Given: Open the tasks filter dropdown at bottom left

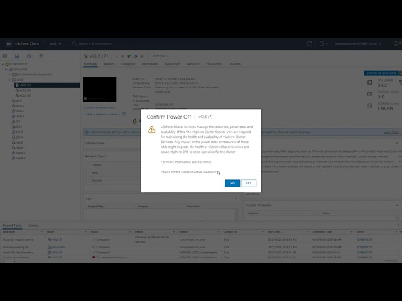Looking at the screenshot, I should click(8, 261).
